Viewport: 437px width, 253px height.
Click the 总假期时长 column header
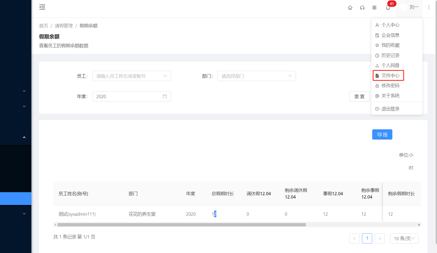click(223, 194)
